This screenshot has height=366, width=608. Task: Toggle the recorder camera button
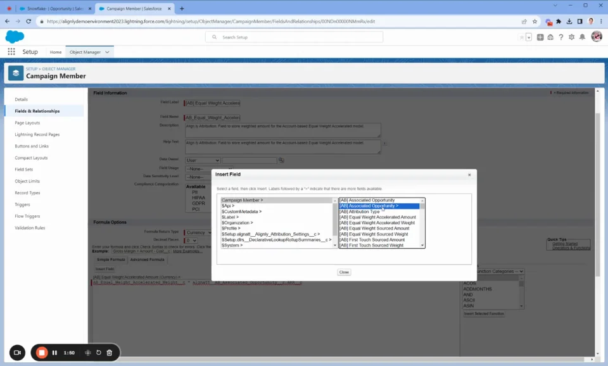(x=17, y=353)
